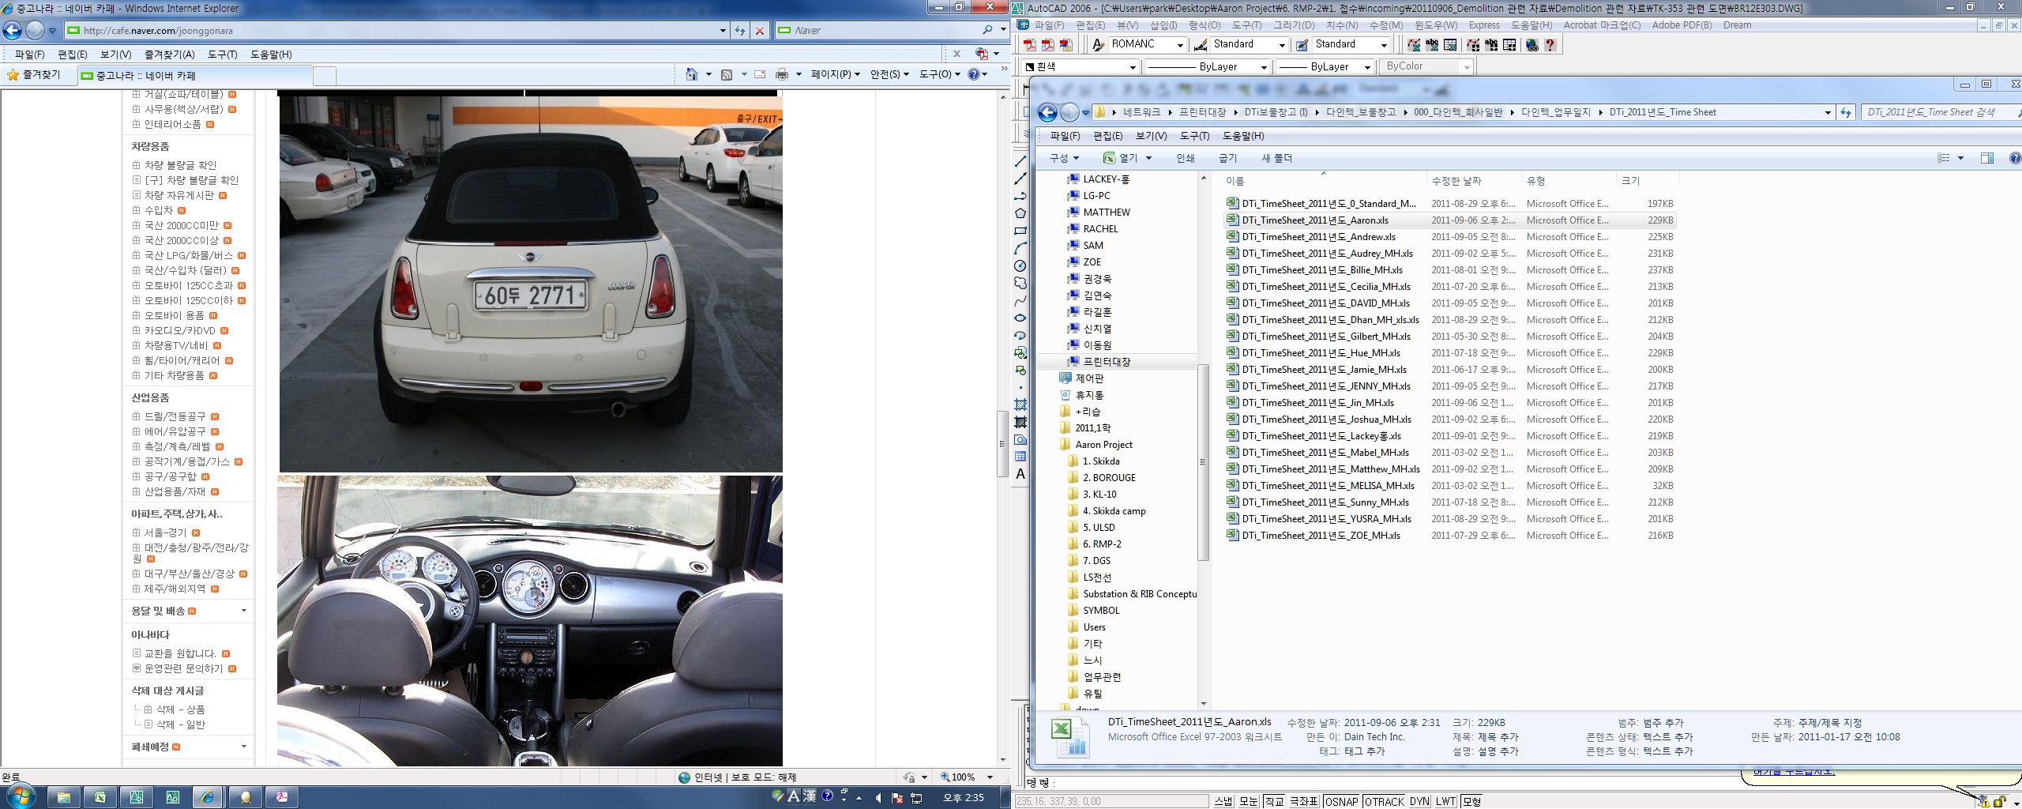The height and width of the screenshot is (809, 2022).
Task: Select the AutoCAD Circle draw tool
Action: pos(1020,265)
